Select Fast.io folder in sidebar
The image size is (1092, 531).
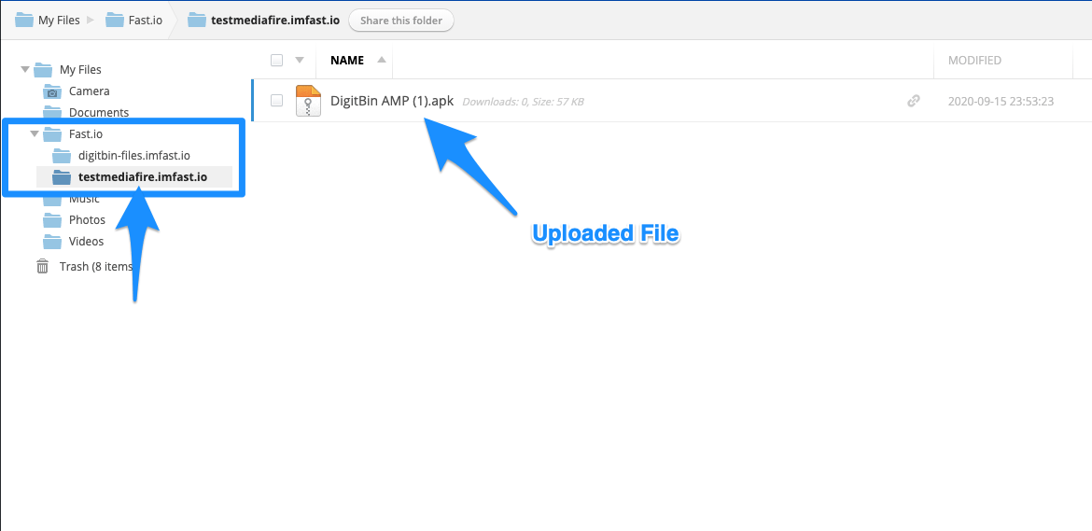[x=86, y=133]
